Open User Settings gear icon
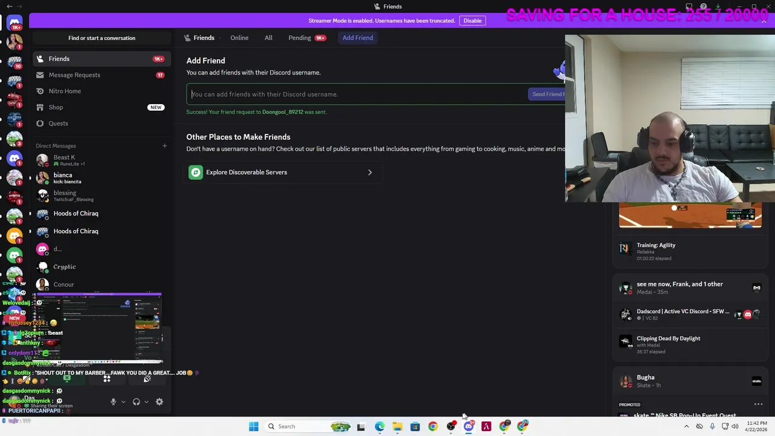Viewport: 775px width, 436px height. [x=159, y=401]
